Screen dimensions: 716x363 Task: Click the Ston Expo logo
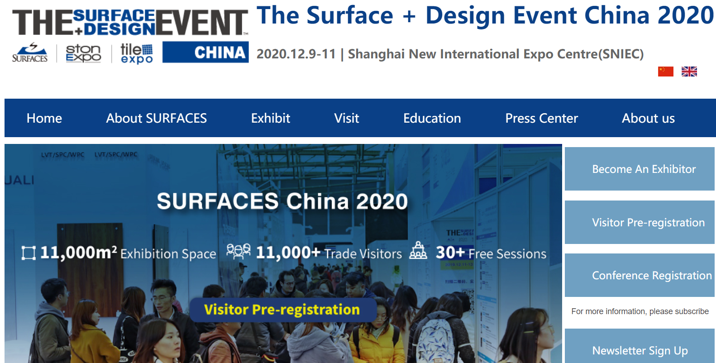[x=83, y=53]
